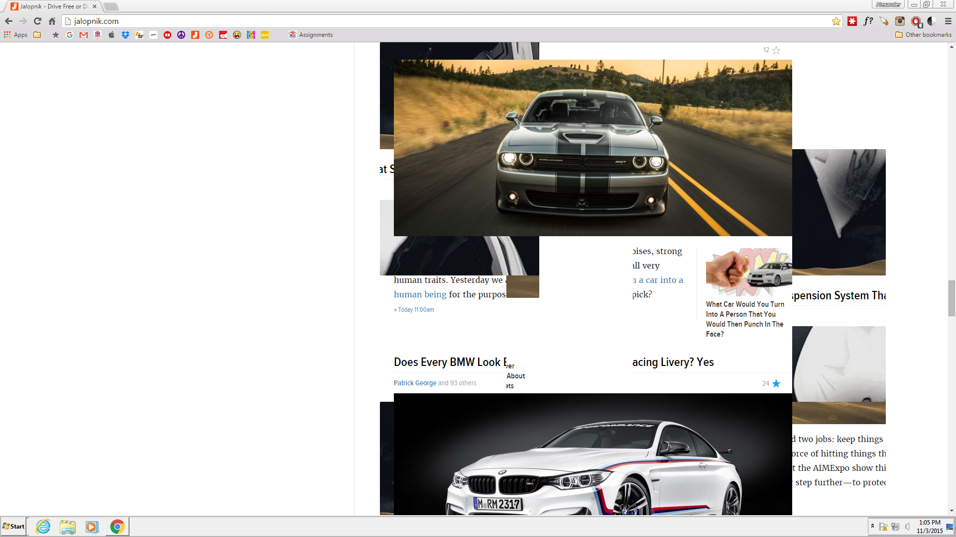This screenshot has height=537, width=956.
Task: Click the scrollbar up arrow
Action: click(x=952, y=47)
